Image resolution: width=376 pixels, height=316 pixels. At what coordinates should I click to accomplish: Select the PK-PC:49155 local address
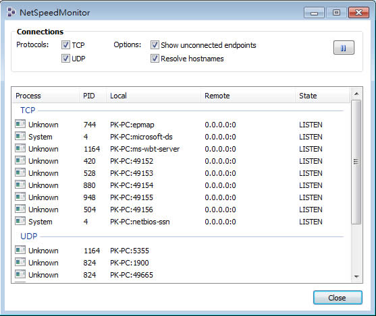point(132,197)
